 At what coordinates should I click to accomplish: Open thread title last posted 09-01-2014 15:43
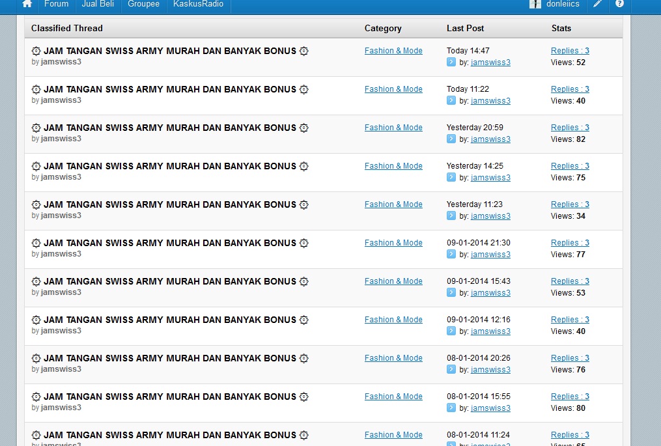click(170, 281)
